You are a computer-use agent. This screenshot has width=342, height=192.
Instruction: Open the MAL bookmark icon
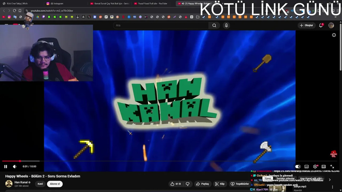point(134,17)
